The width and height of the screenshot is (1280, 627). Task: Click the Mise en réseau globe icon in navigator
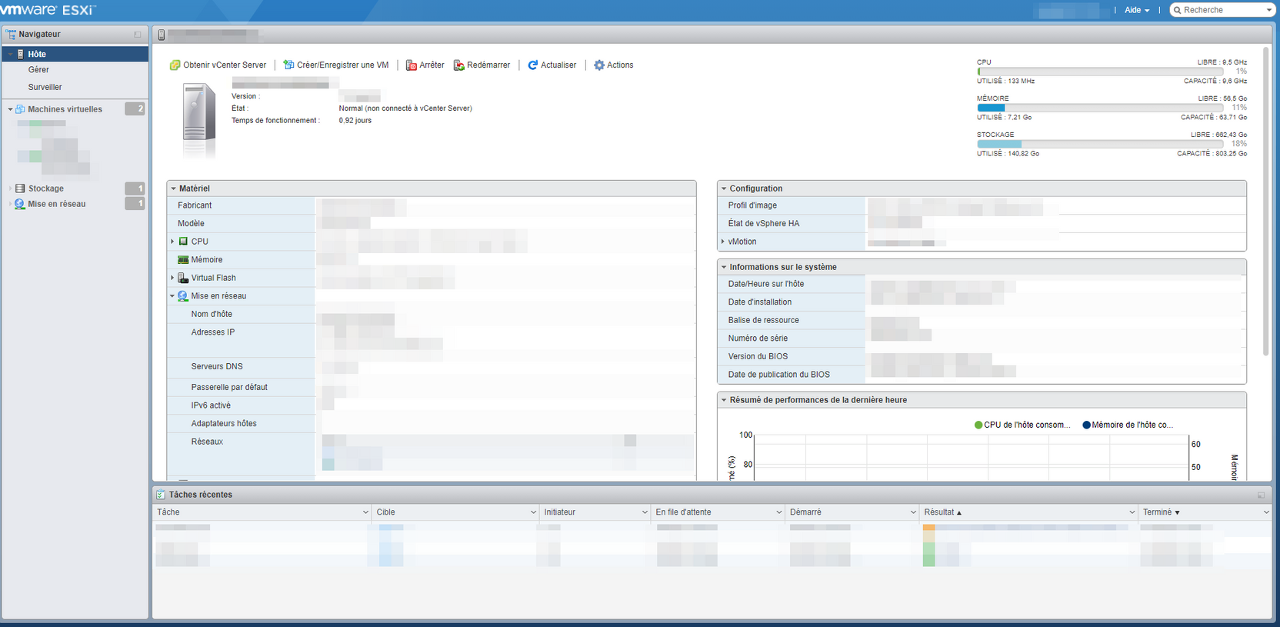click(20, 204)
